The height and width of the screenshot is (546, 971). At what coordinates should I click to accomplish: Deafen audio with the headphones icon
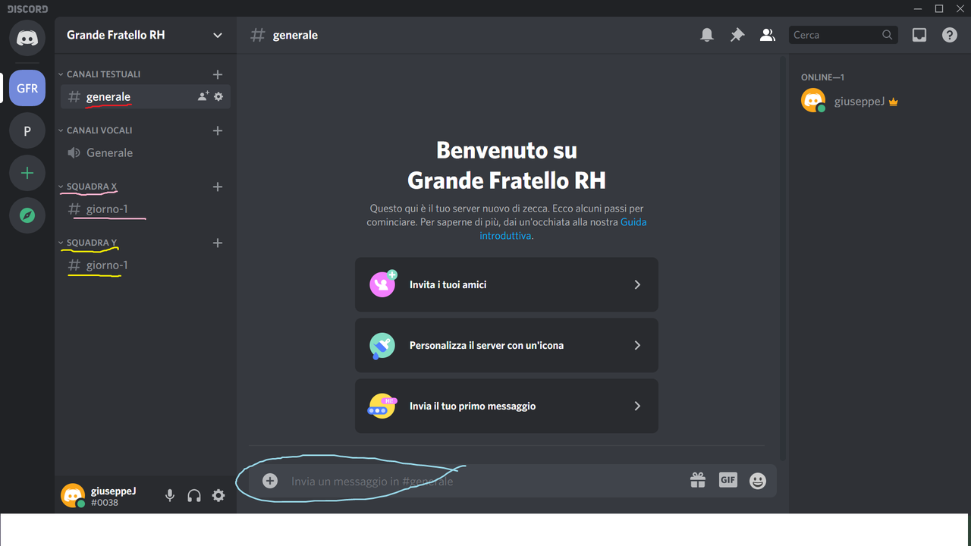click(x=193, y=495)
